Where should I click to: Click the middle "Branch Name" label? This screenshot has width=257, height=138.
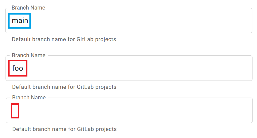point(29,55)
